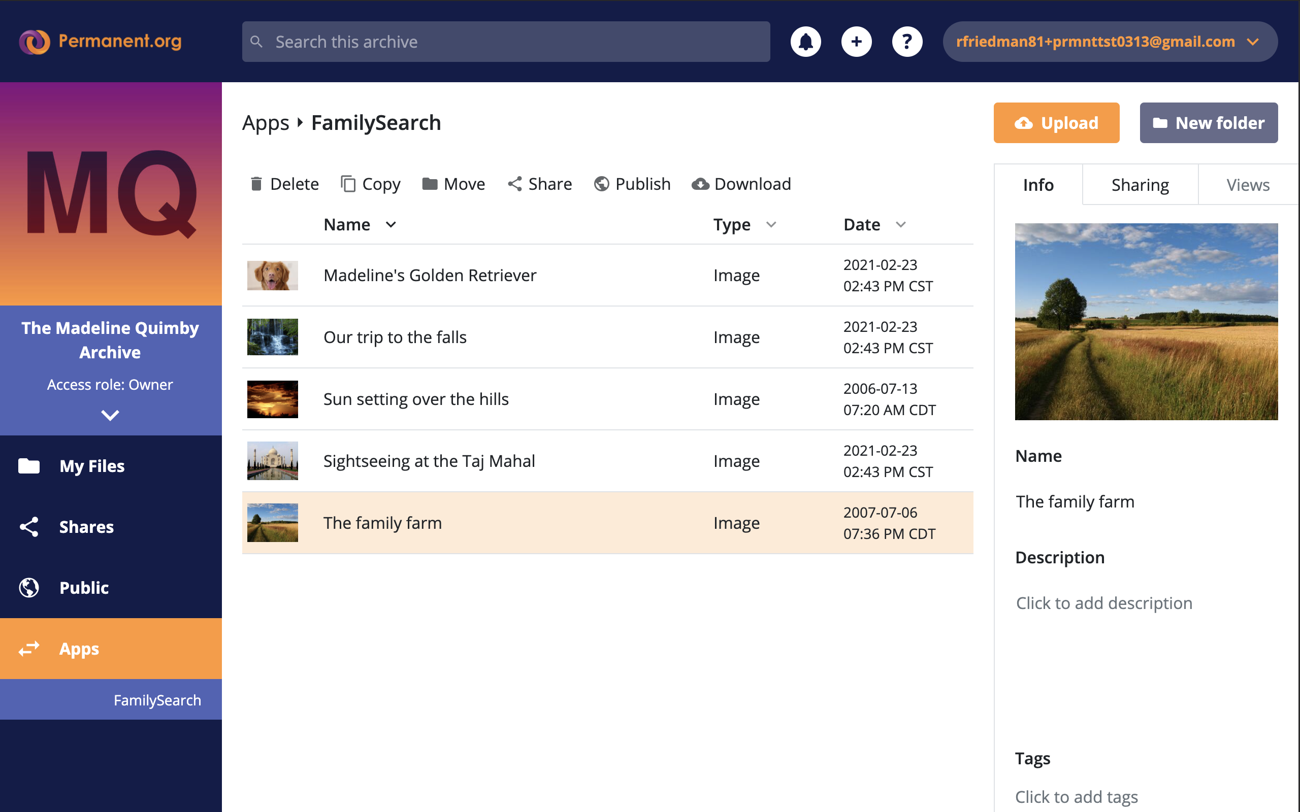1300x812 pixels.
Task: Create a New folder
Action: 1209,123
